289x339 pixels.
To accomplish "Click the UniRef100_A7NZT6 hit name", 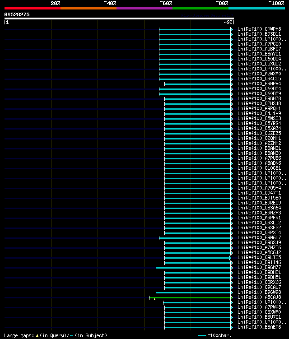I will (259, 248).
